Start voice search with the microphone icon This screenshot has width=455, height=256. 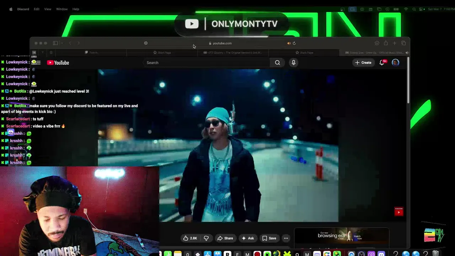tap(293, 63)
